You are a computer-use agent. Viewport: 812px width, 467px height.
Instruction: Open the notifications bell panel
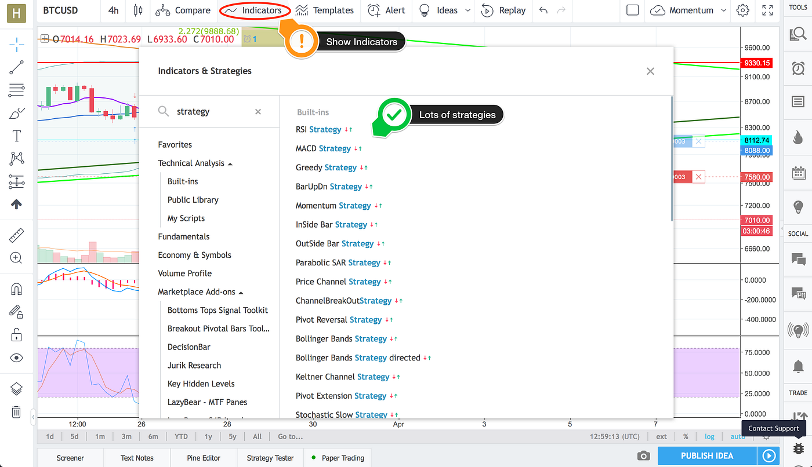click(798, 366)
